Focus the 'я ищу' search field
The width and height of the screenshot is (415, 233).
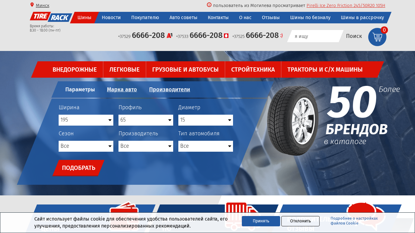coord(315,36)
